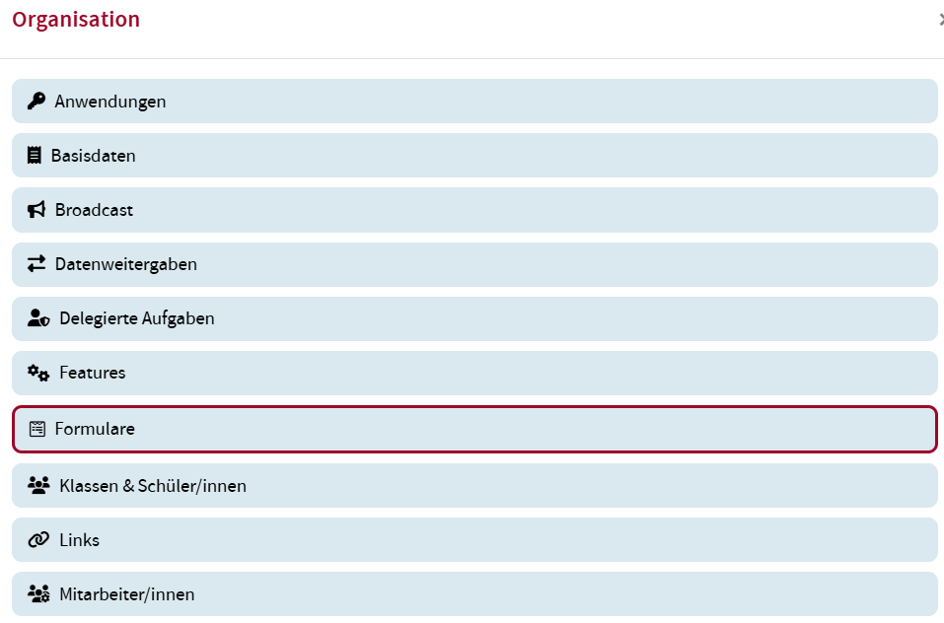Image resolution: width=944 pixels, height=623 pixels.
Task: Select the highlighted Formulare label
Action: (x=95, y=429)
